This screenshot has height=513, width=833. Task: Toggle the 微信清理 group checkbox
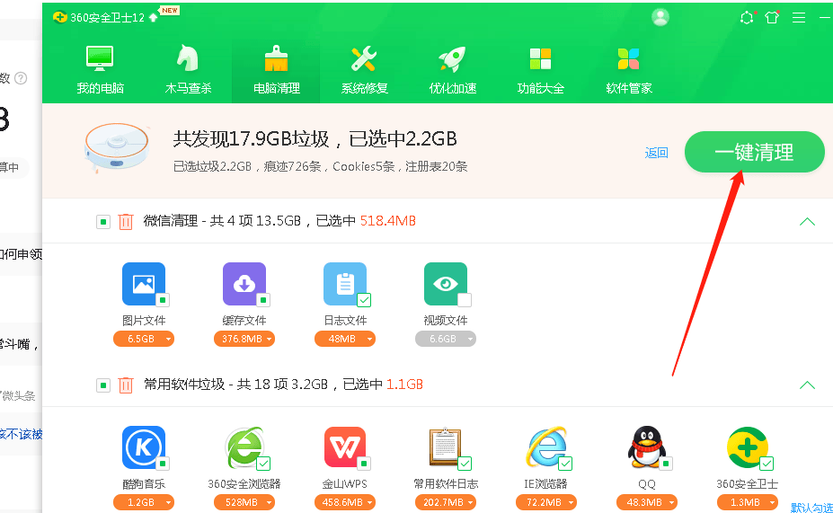click(x=103, y=222)
